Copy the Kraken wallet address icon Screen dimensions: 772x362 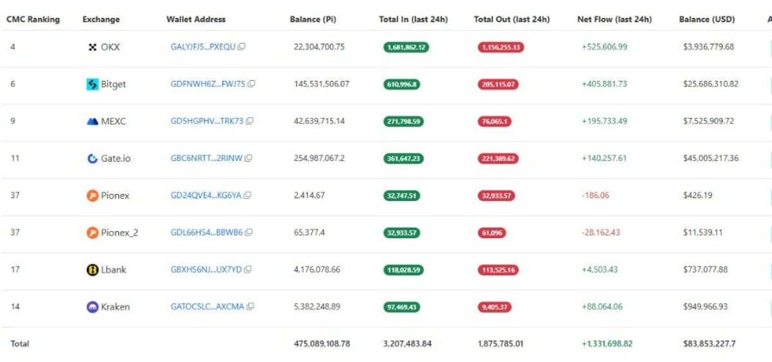pyautogui.click(x=250, y=307)
